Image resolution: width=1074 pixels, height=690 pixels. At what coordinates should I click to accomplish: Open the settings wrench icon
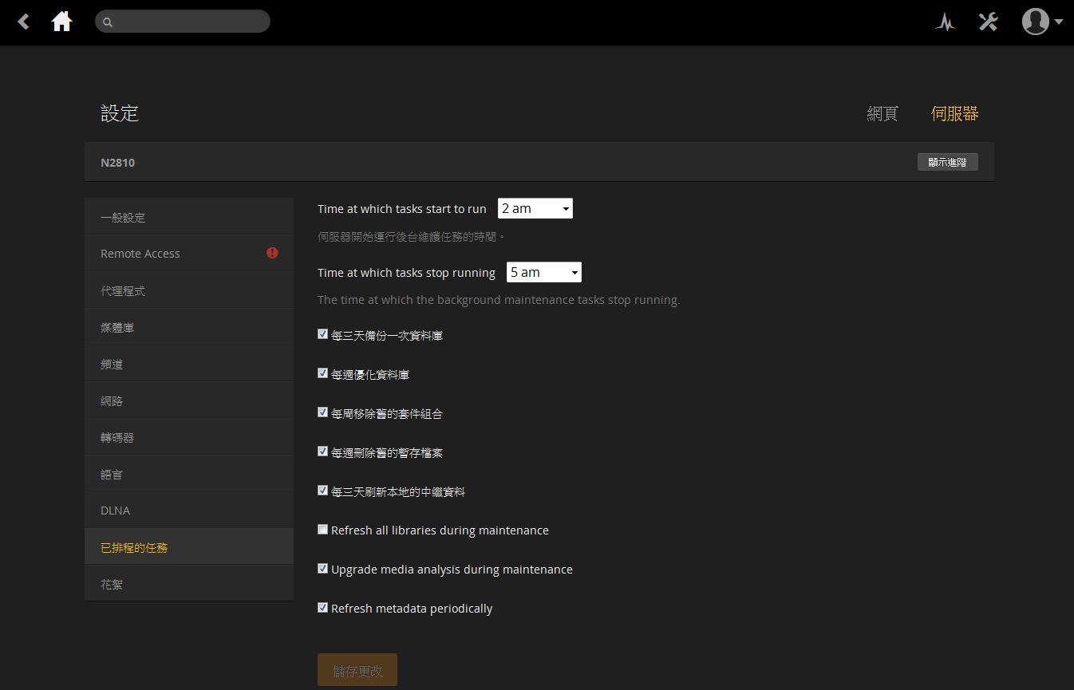pyautogui.click(x=988, y=22)
